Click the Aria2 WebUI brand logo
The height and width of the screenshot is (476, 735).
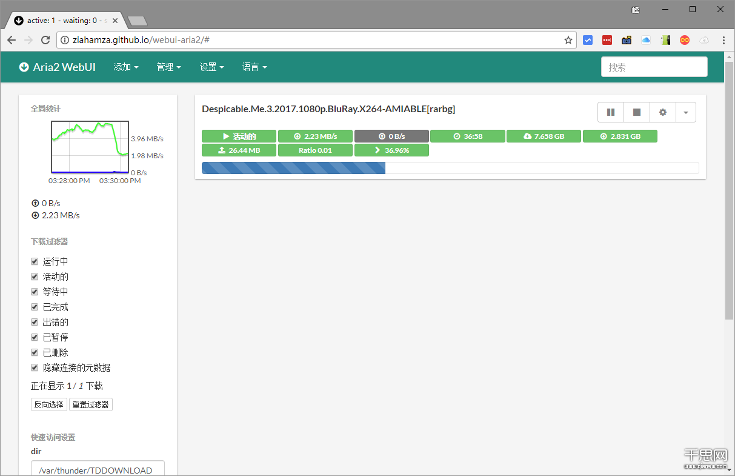[58, 67]
